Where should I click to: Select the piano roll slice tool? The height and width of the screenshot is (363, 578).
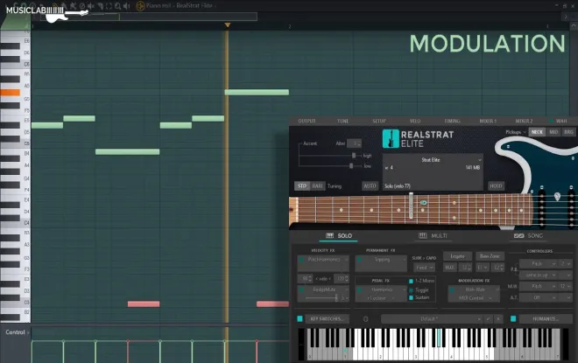(x=100, y=6)
